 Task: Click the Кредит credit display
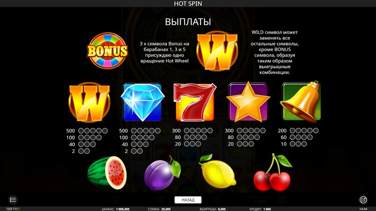point(260,209)
